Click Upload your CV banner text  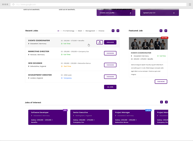tap(149, 13)
